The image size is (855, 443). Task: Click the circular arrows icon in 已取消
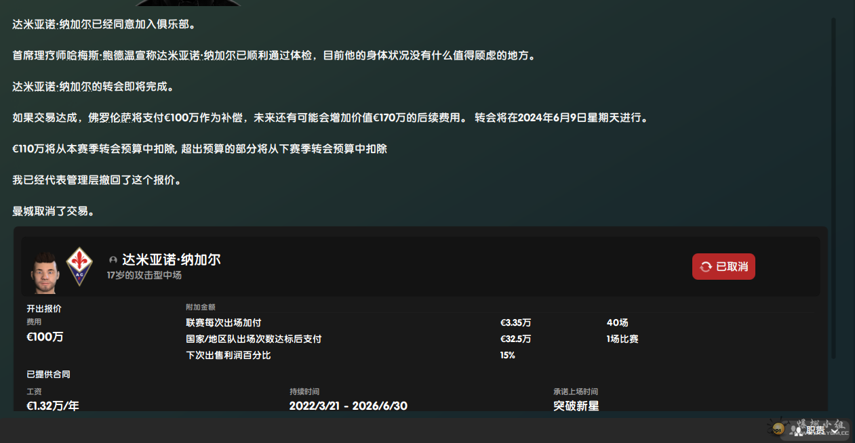[706, 267]
